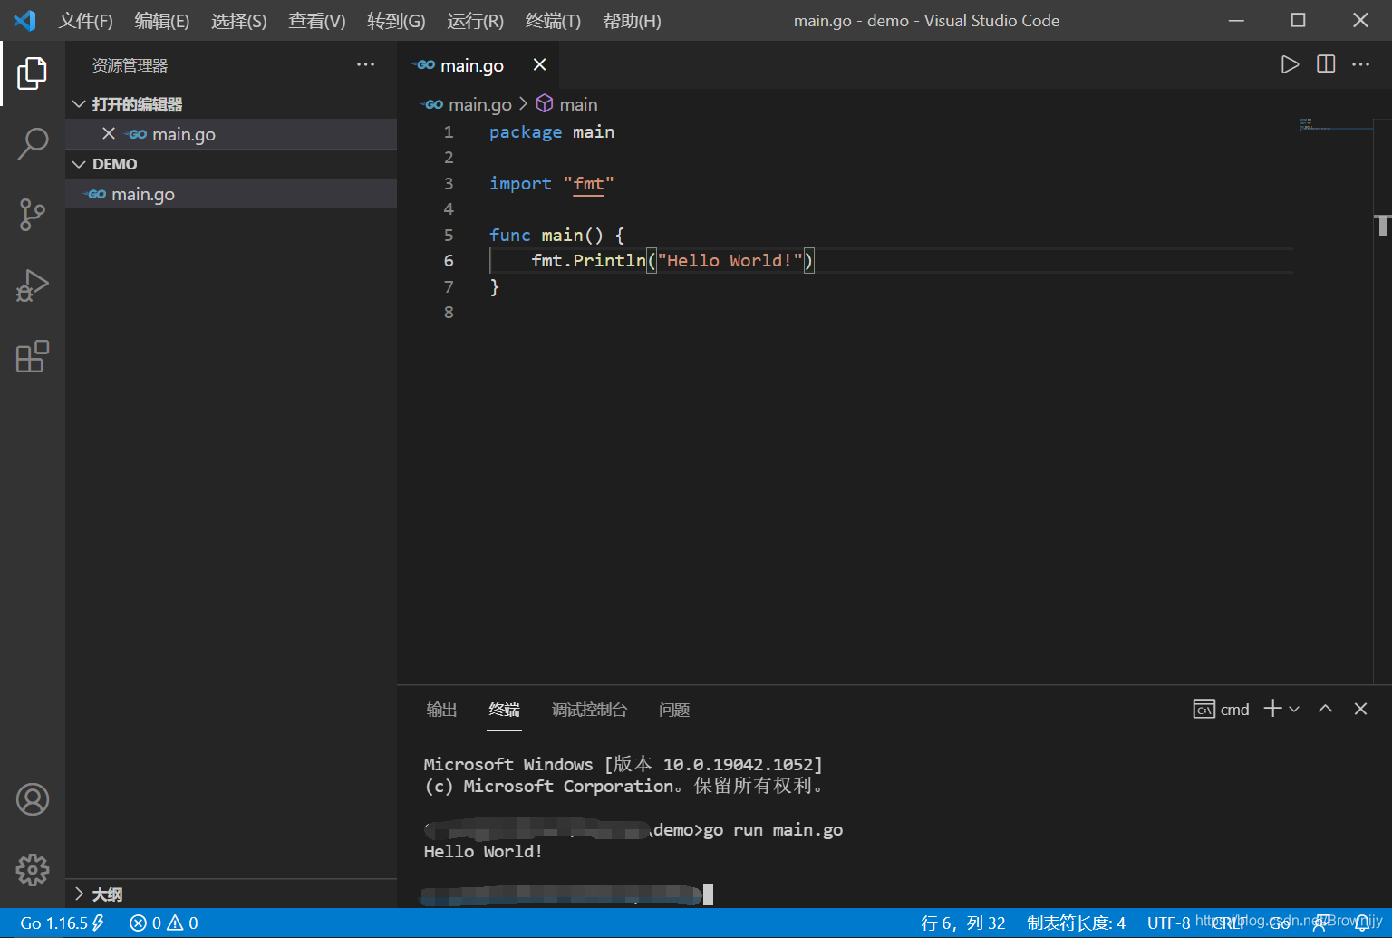Open the View menu
Screen dimensions: 1392x938
(x=317, y=20)
